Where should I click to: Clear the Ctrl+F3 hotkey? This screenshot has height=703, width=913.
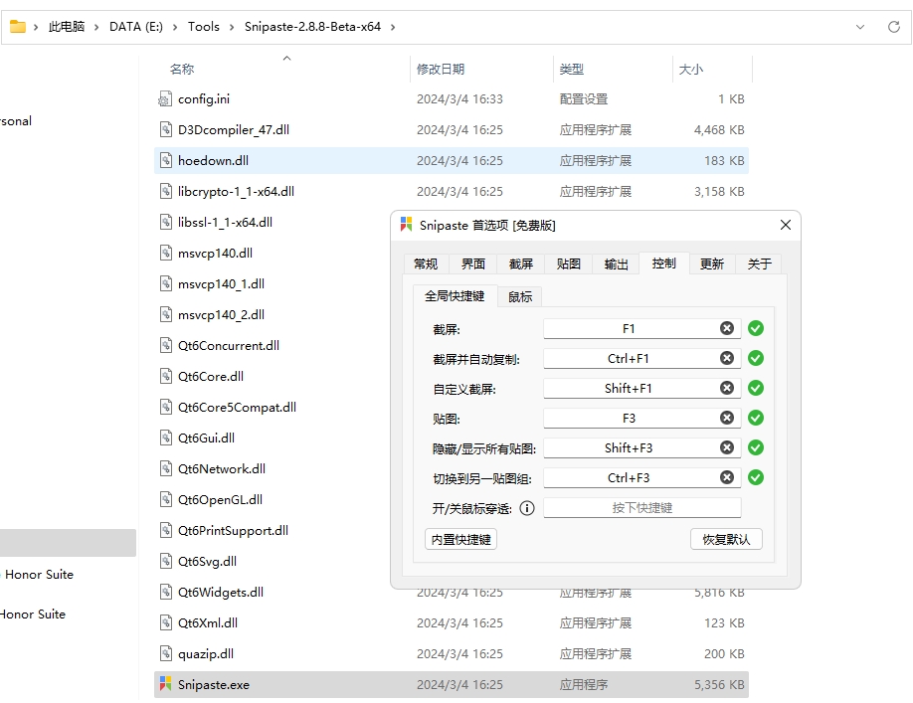pos(727,477)
